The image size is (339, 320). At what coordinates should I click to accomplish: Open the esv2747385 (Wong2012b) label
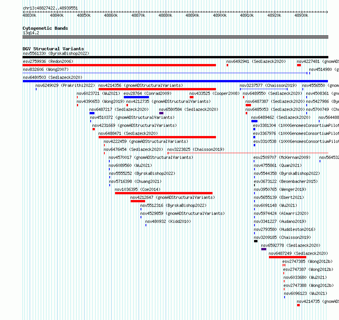coord(307,261)
